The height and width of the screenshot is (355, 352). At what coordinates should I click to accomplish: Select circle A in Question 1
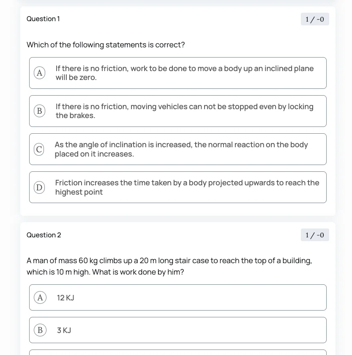click(x=40, y=73)
